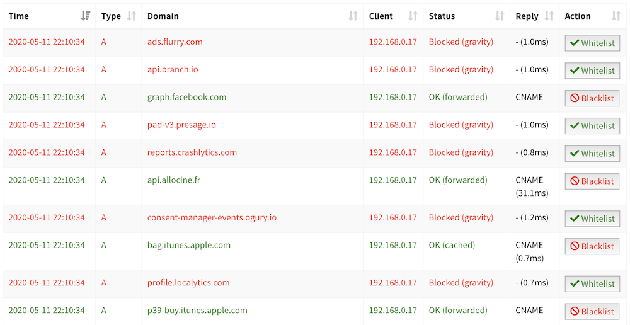This screenshot has height=325, width=630.
Task: Blacklist graph.facebook.com
Action: pos(592,98)
